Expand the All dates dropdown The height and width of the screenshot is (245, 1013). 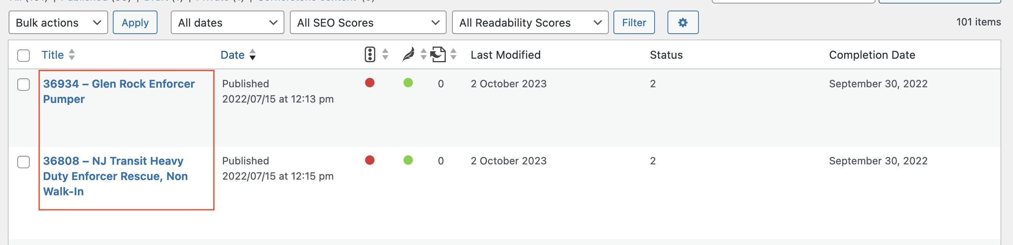(x=227, y=23)
